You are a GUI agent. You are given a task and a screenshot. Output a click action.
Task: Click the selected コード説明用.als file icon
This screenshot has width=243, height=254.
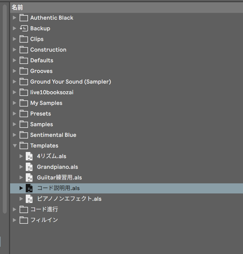pyautogui.click(x=29, y=188)
